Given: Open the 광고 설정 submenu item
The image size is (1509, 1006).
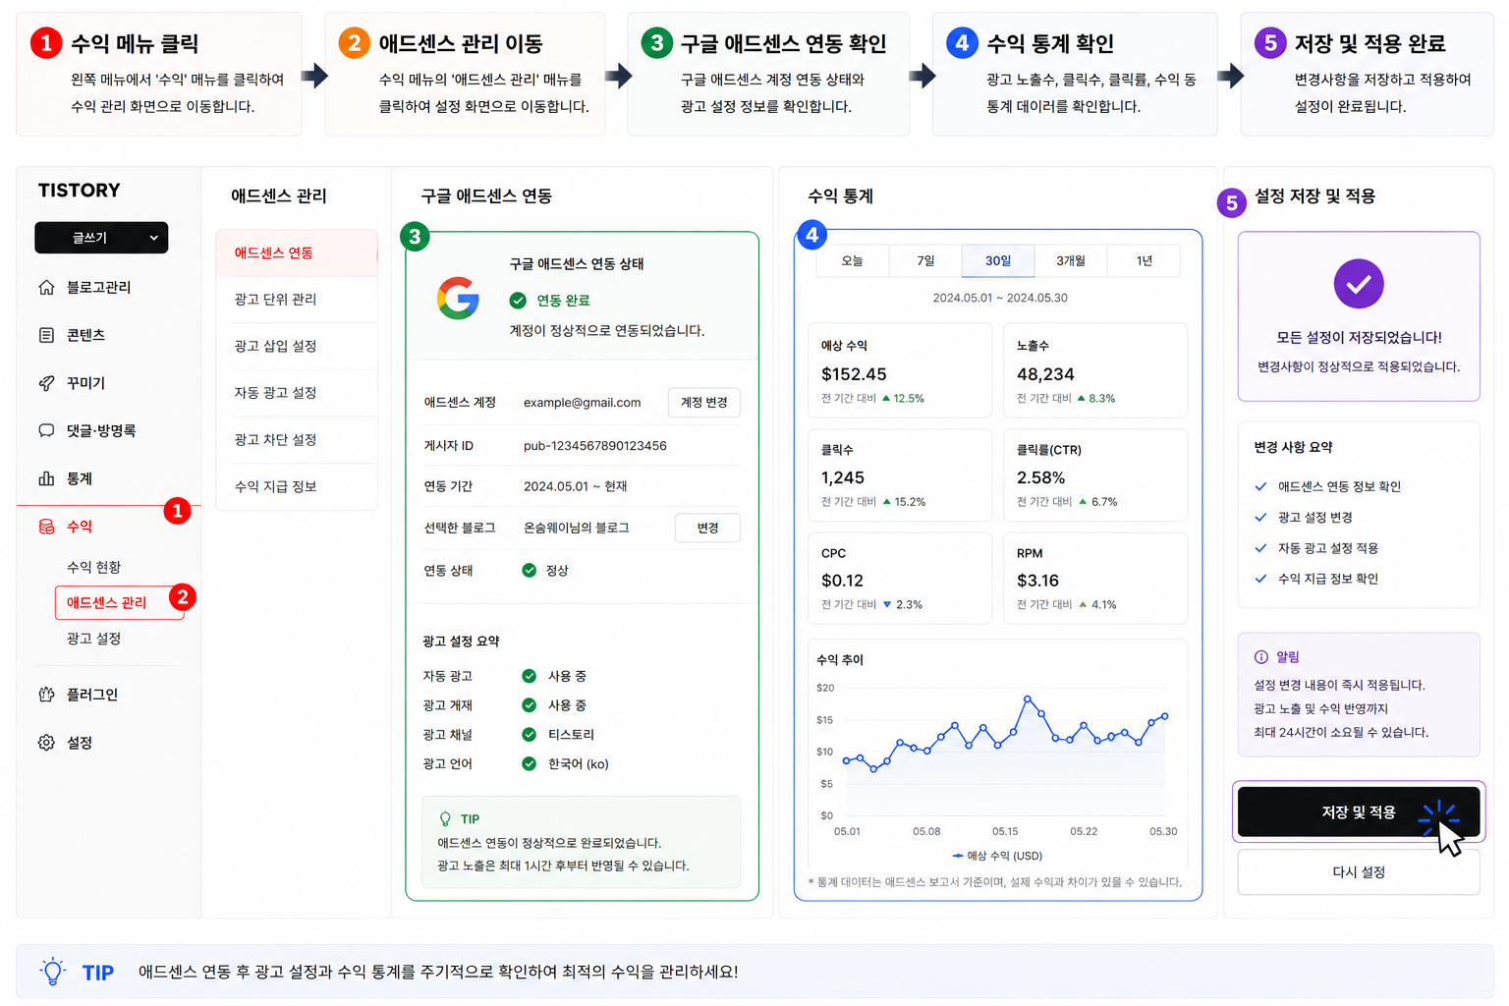Looking at the screenshot, I should pos(94,639).
